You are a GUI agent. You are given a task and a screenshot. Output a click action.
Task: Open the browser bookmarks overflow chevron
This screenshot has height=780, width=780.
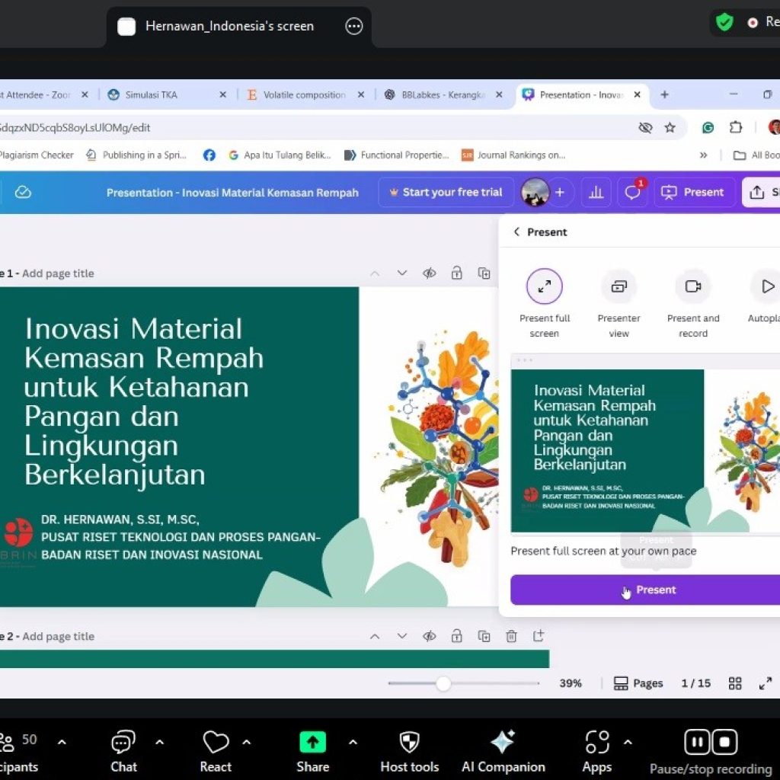pos(703,155)
